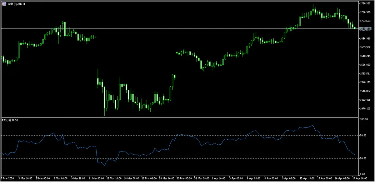375x182 pixels.
Task: Click the divider between chart and RSI panel
Action: click(x=178, y=117)
